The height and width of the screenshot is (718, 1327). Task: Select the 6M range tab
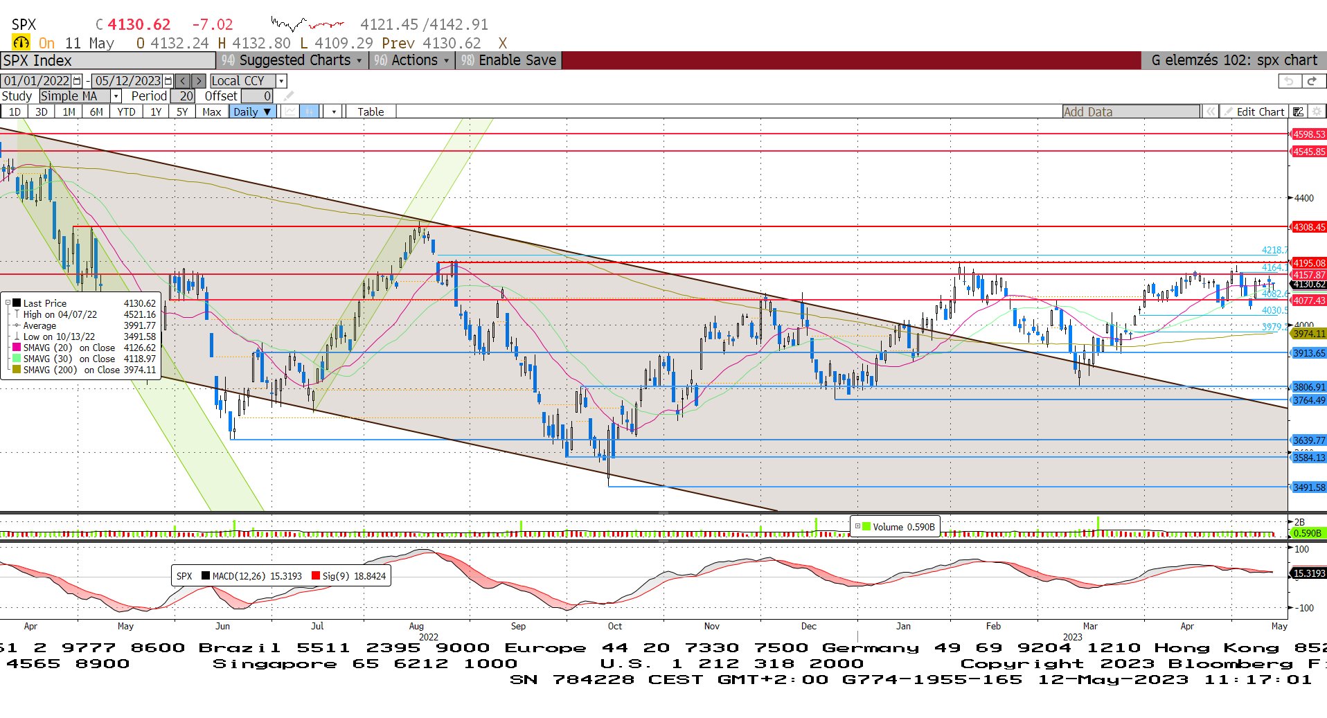point(96,111)
